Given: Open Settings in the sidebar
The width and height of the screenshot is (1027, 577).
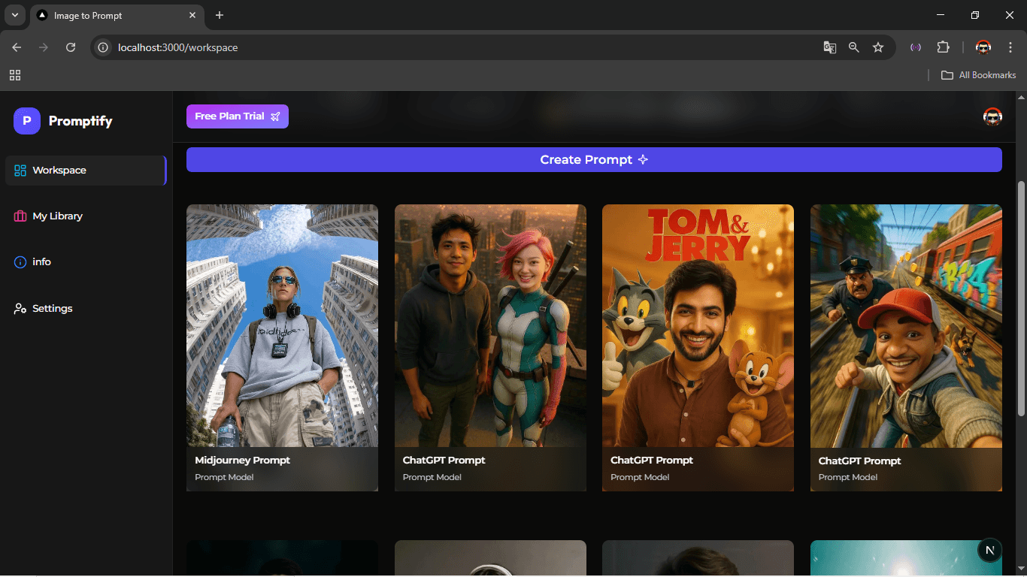Looking at the screenshot, I should click(86, 309).
